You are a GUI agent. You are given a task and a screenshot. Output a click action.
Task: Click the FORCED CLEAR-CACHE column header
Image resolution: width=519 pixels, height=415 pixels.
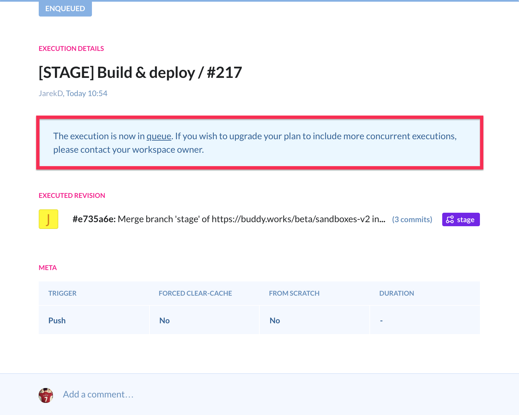point(195,293)
